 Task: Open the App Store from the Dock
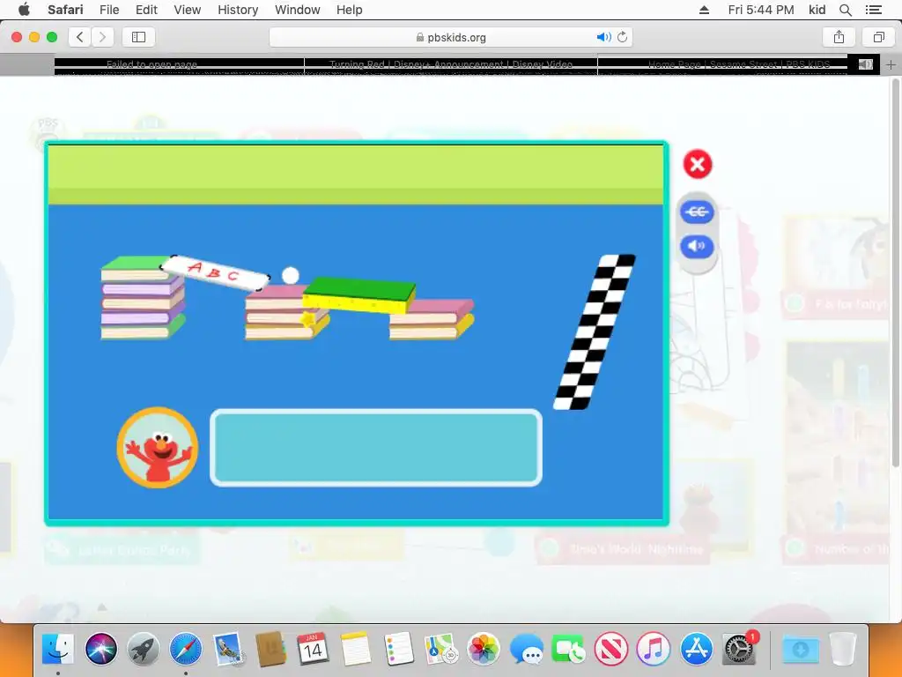coord(696,650)
